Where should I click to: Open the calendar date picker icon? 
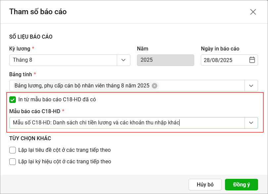[252, 60]
